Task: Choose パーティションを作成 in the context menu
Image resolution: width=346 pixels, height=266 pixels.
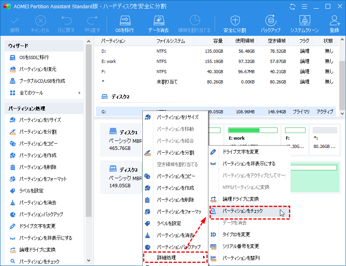Action: click(175, 188)
